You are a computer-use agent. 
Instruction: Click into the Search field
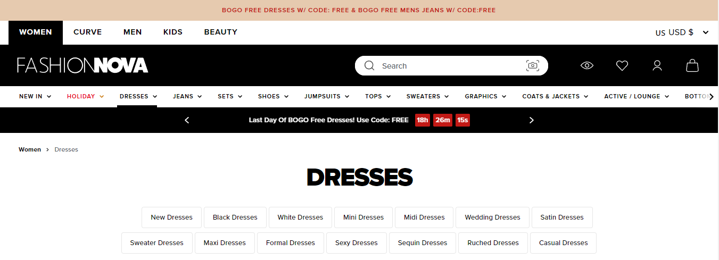[451, 65]
